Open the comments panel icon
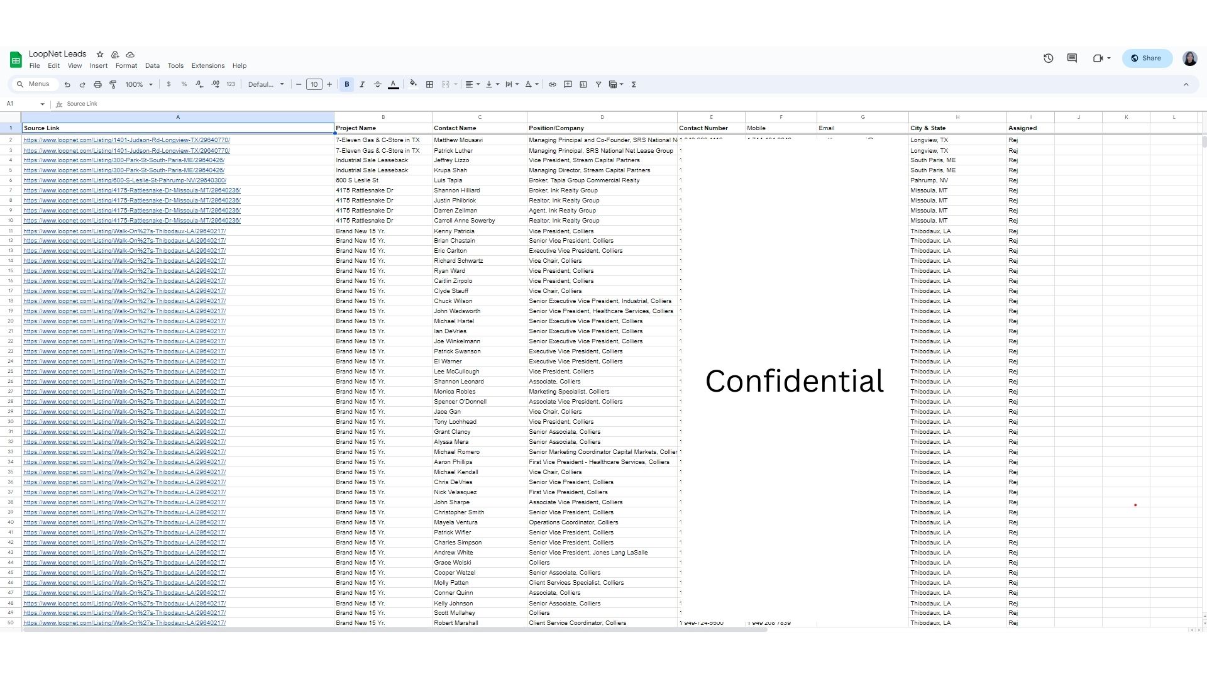The width and height of the screenshot is (1207, 679). pos(1072,58)
